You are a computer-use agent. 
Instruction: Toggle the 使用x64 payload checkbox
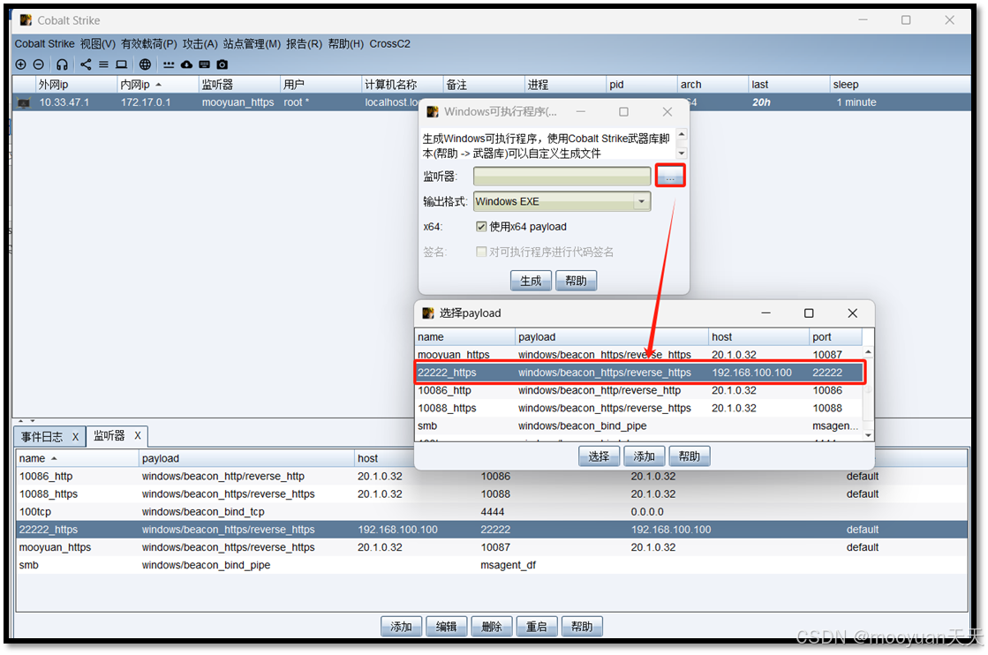pos(481,227)
